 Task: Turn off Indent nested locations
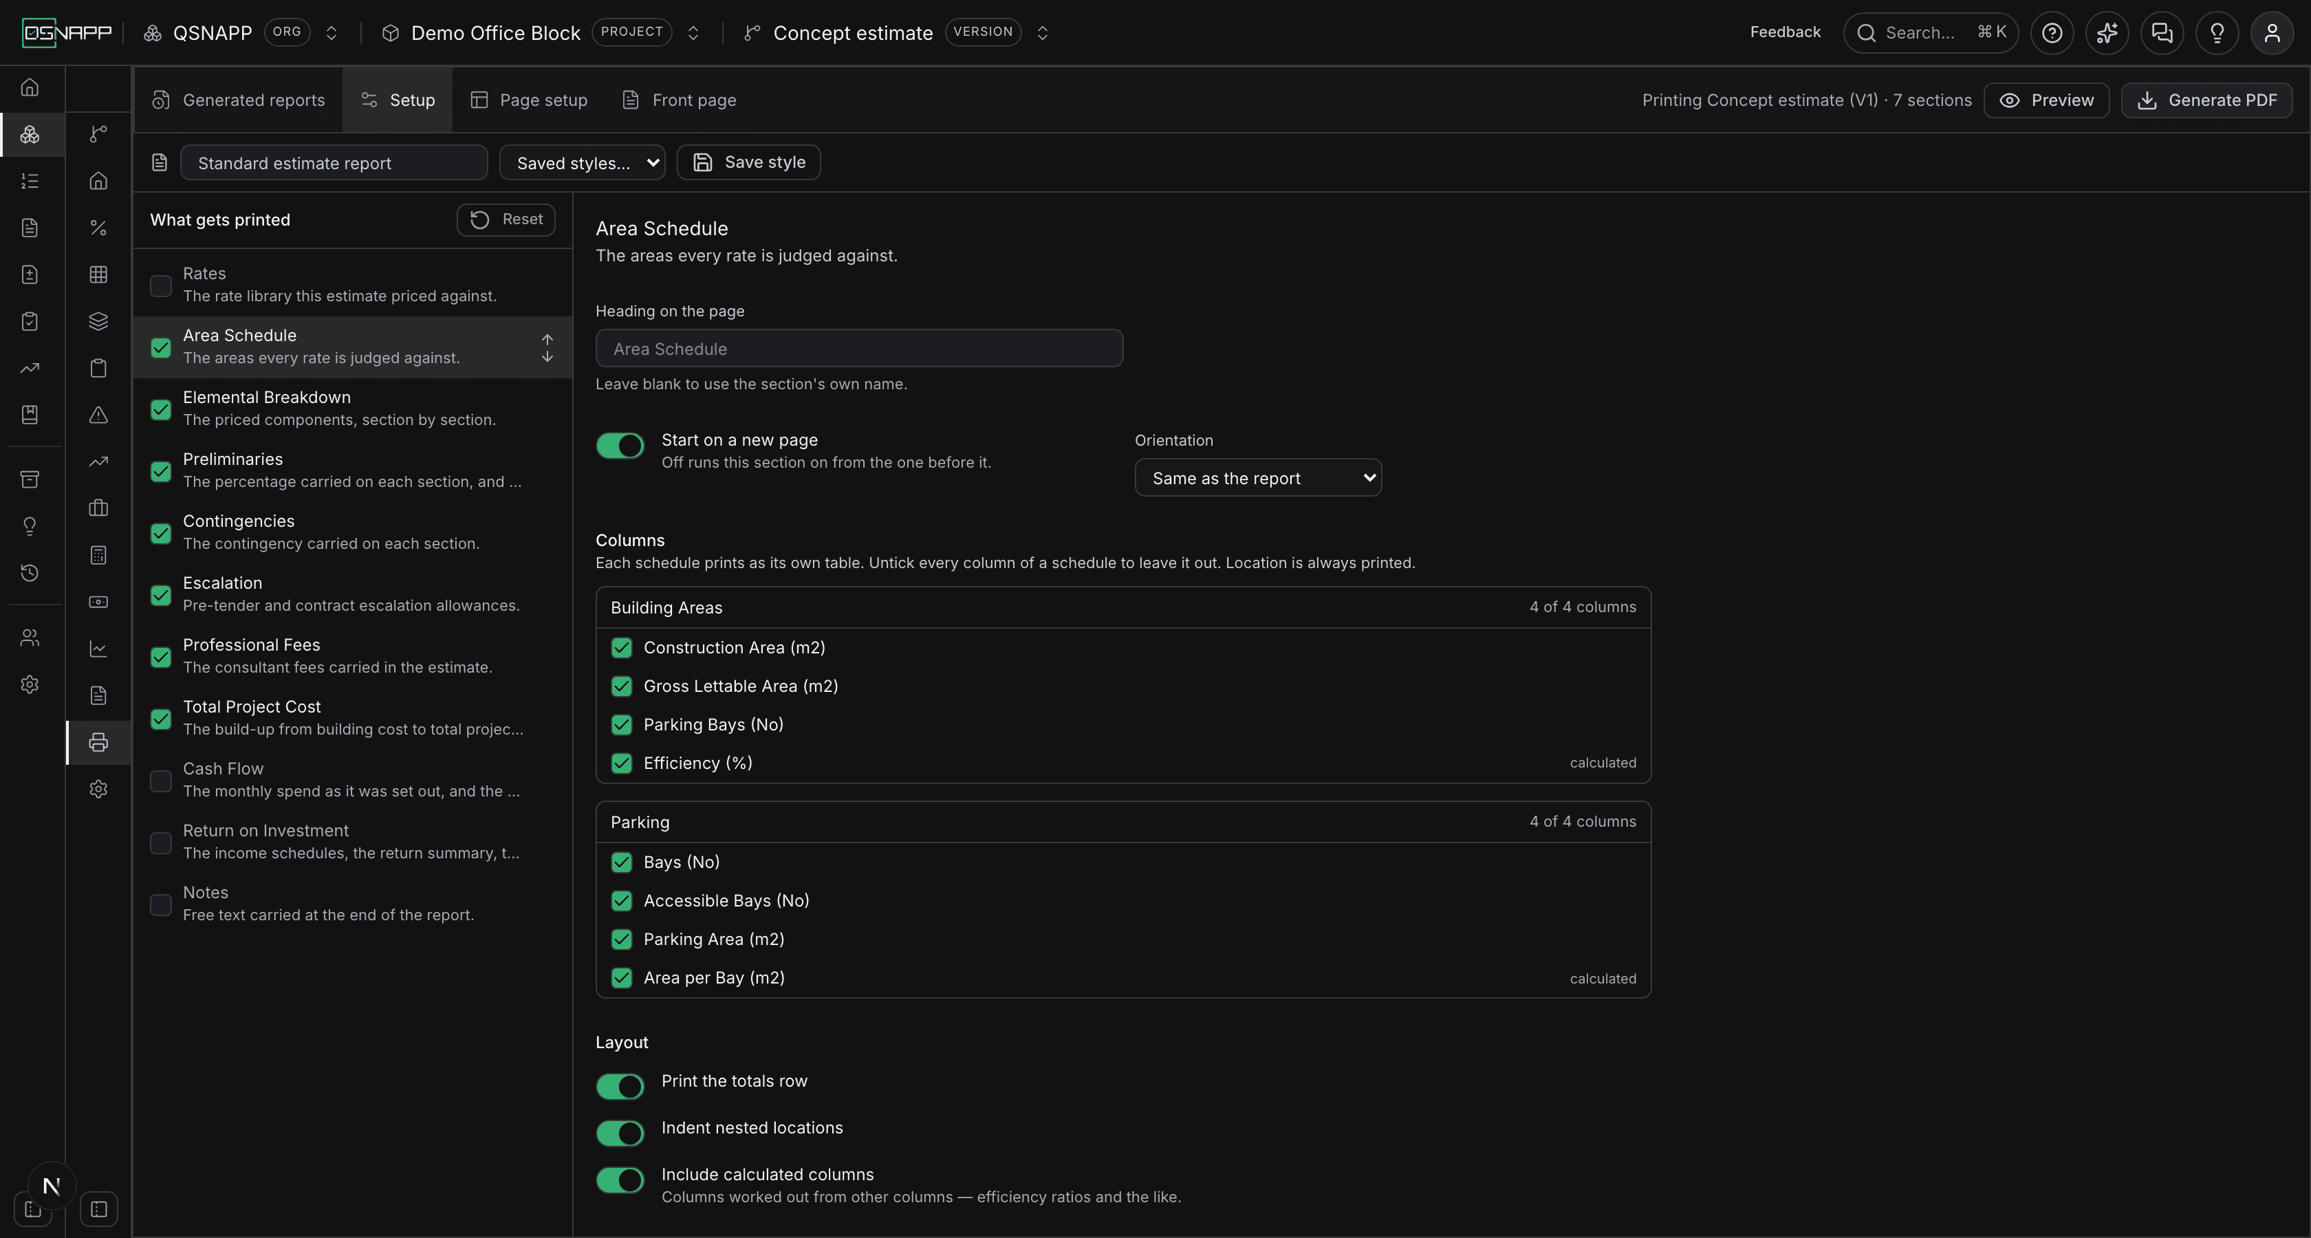[x=620, y=1133]
